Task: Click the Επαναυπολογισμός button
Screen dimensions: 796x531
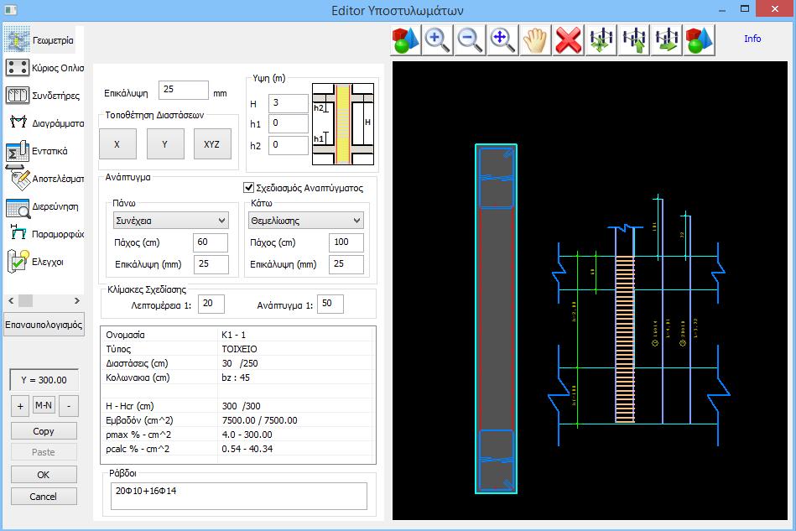Action: 44,325
